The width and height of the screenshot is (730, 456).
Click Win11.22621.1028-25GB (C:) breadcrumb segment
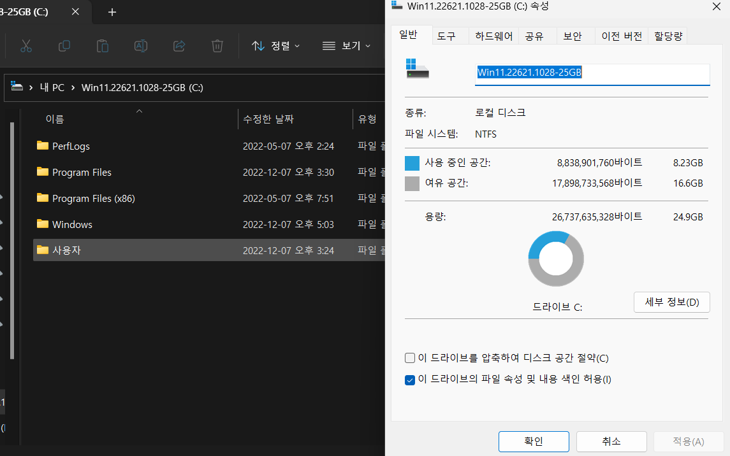tap(142, 88)
